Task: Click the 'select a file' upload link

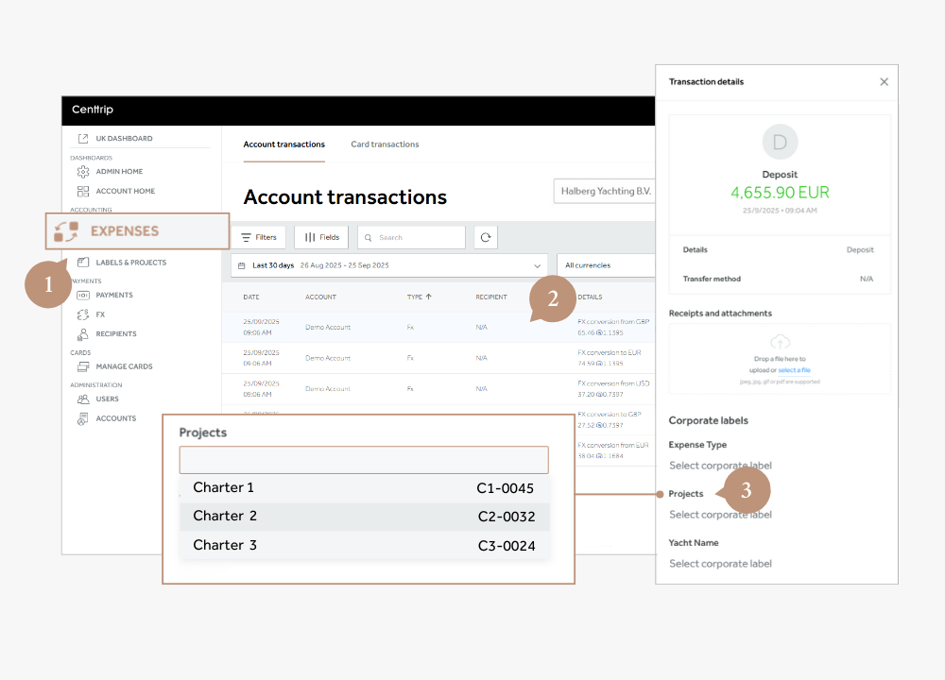Action: coord(794,370)
